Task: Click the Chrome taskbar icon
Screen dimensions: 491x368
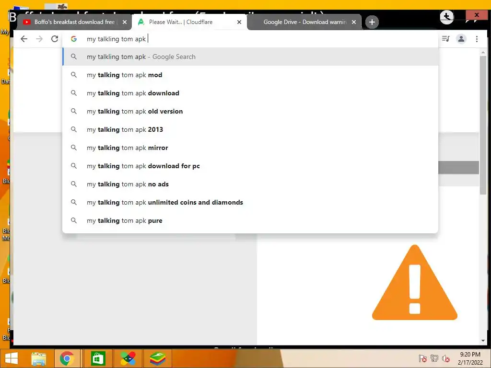Action: pyautogui.click(x=67, y=358)
